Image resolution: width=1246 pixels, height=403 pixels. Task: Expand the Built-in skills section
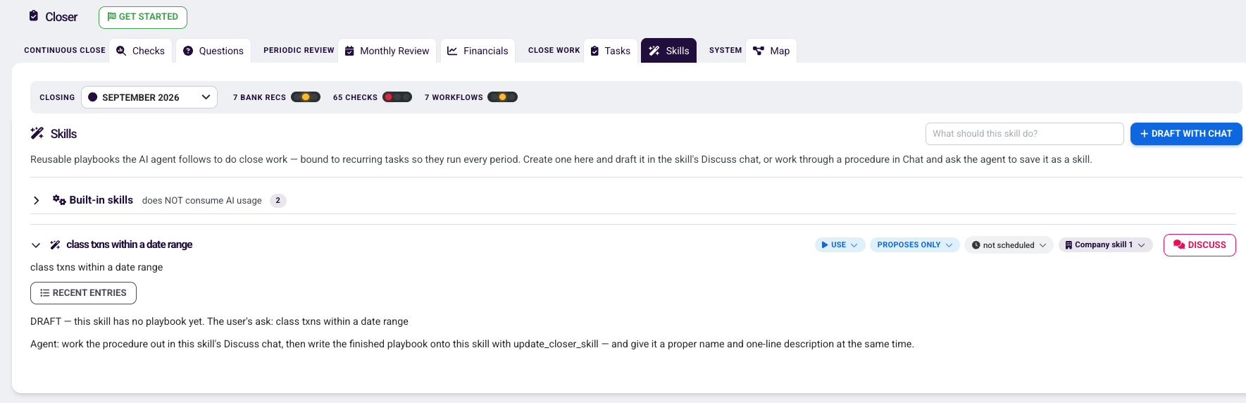coord(36,201)
